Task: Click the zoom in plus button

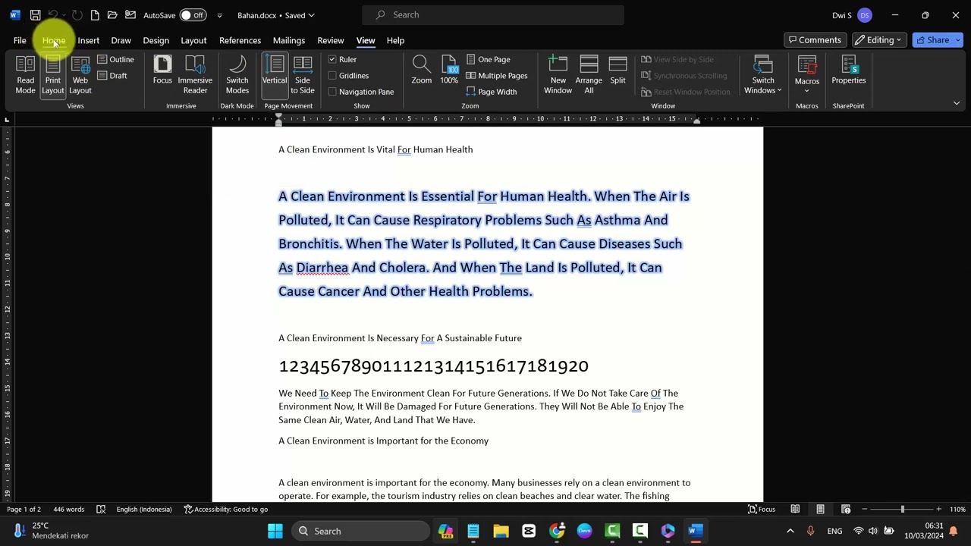Action: 938,509
